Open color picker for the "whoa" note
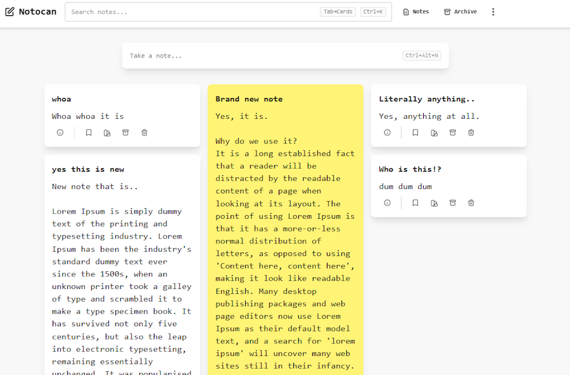This screenshot has height=375, width=570. click(x=107, y=132)
